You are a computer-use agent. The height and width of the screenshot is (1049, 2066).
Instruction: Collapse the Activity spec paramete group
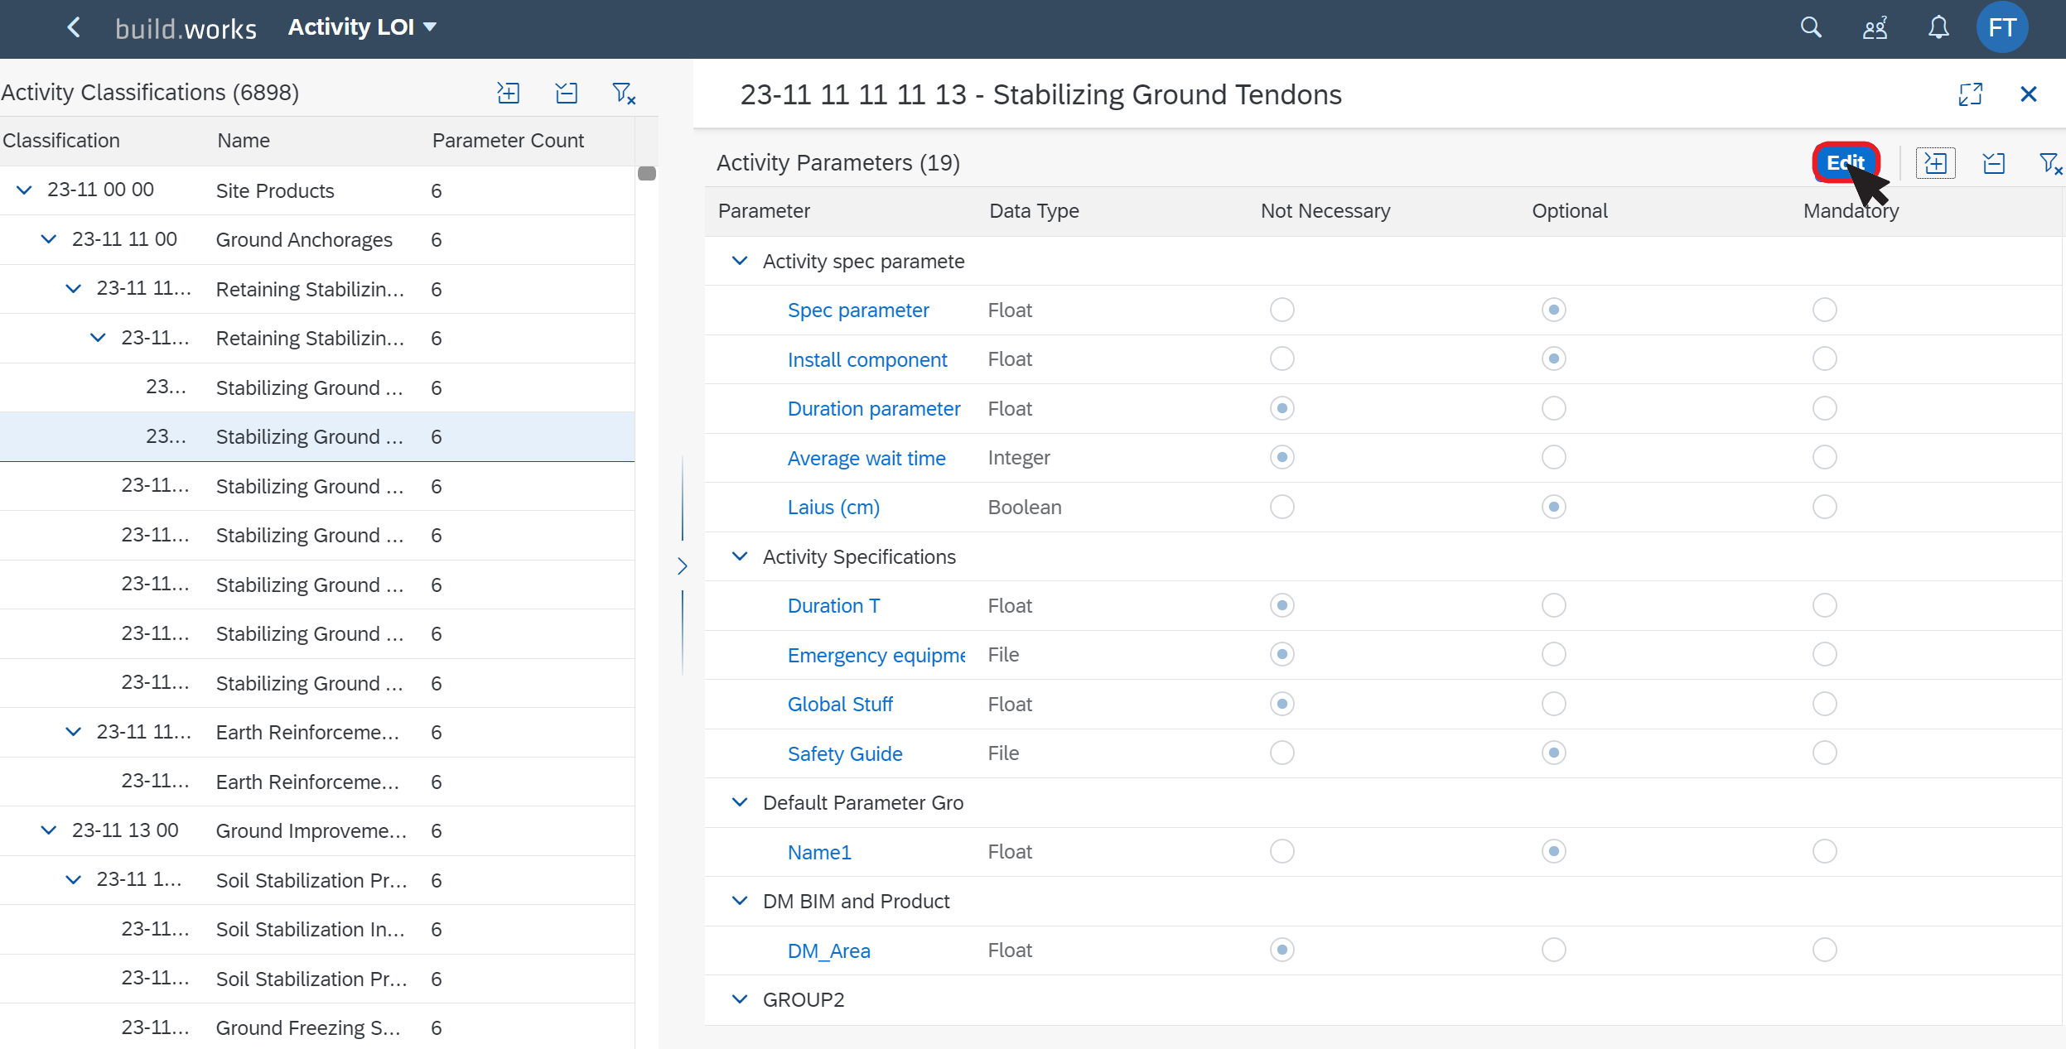(x=740, y=261)
